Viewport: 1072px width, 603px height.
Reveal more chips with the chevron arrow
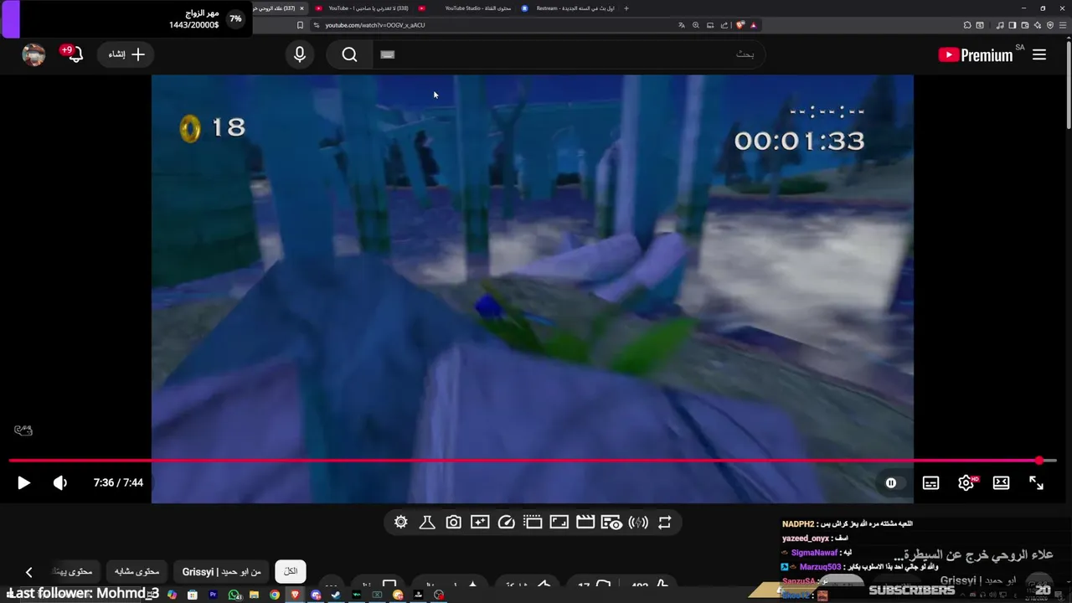pyautogui.click(x=28, y=572)
